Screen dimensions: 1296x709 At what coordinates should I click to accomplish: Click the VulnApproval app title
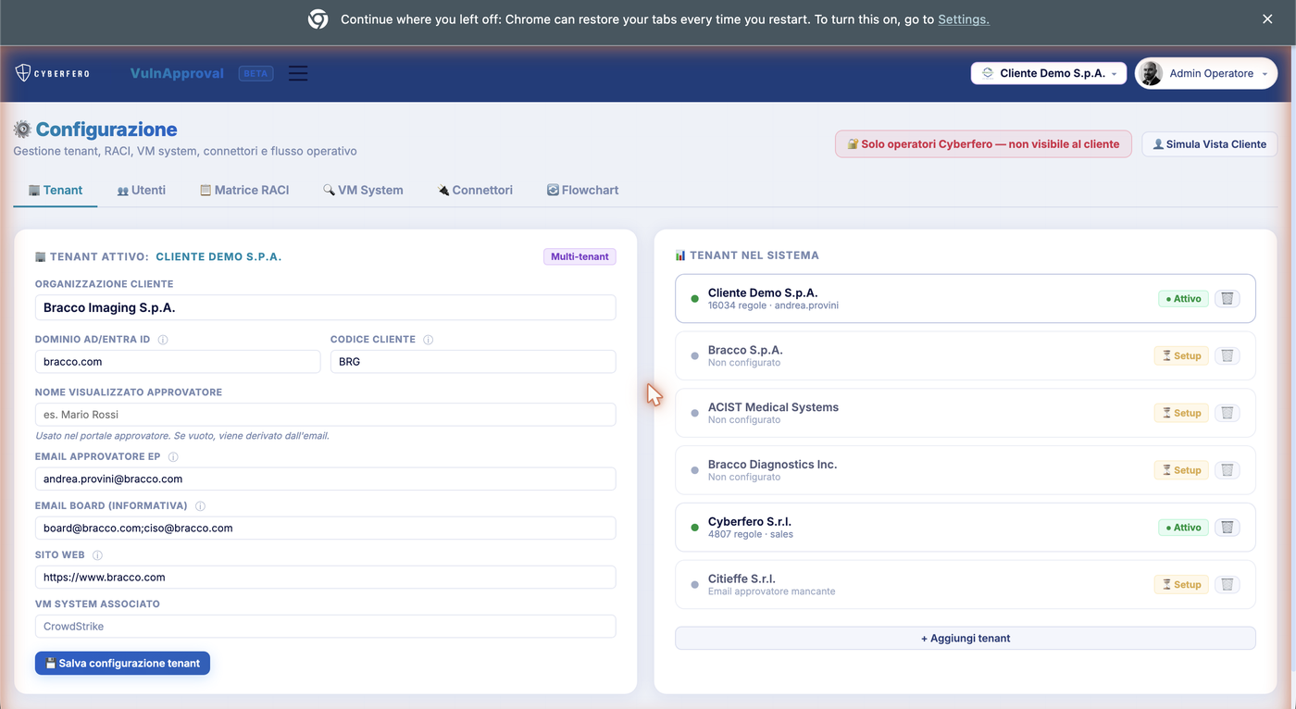pos(177,73)
